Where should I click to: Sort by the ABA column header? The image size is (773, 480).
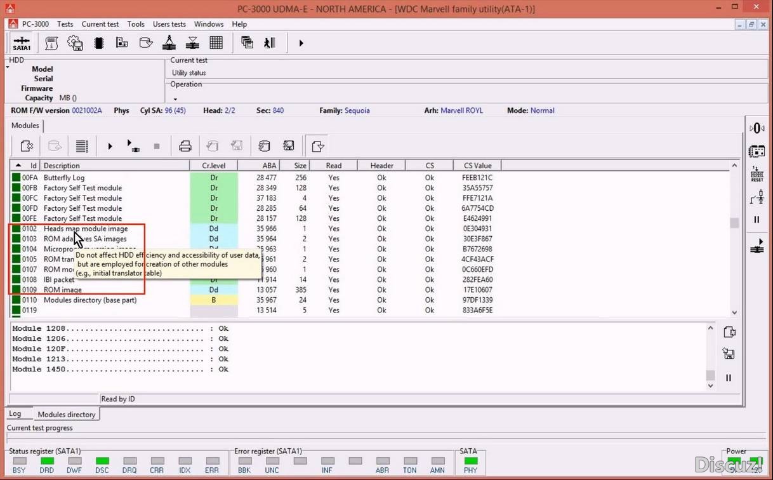point(259,166)
